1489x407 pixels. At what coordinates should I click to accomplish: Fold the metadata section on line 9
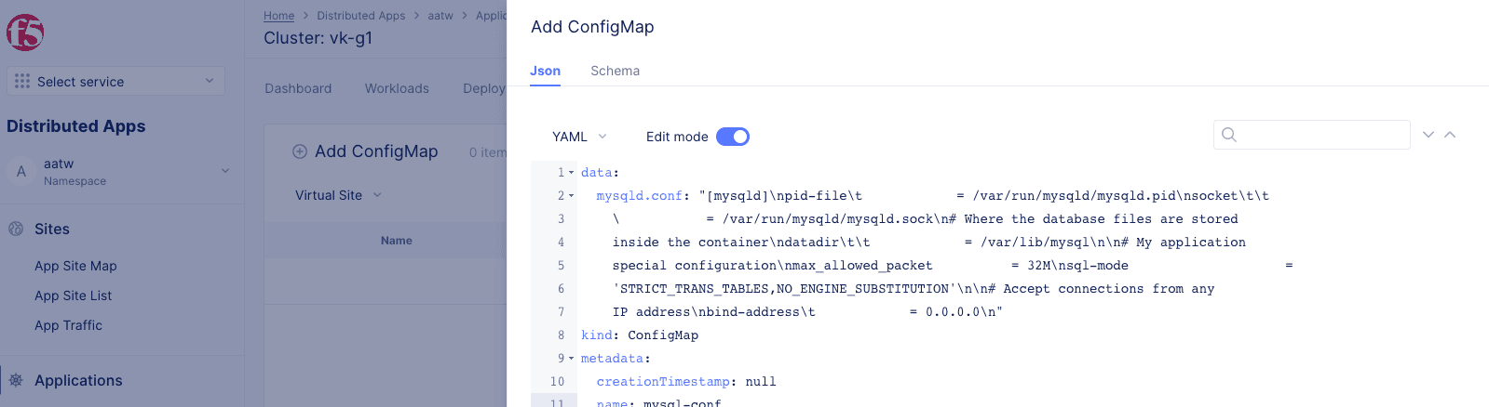[x=572, y=359]
